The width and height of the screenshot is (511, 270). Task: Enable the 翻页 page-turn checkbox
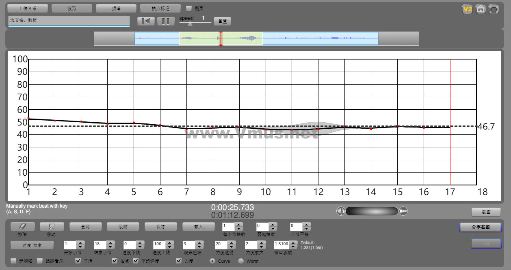[188, 8]
